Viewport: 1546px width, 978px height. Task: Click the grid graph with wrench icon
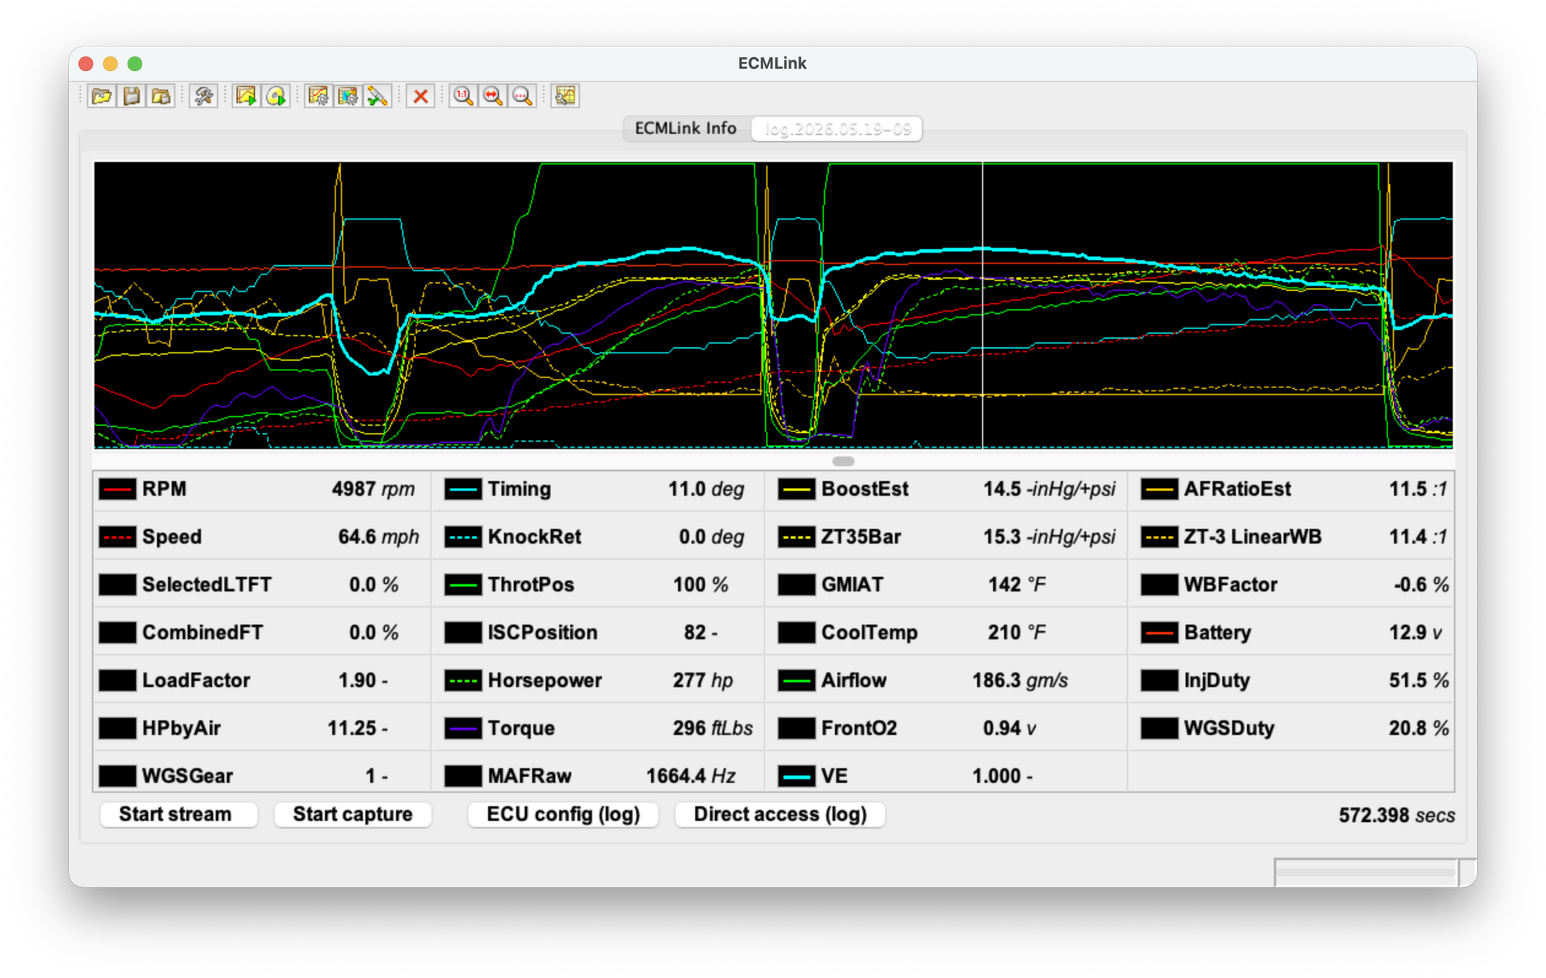click(565, 96)
